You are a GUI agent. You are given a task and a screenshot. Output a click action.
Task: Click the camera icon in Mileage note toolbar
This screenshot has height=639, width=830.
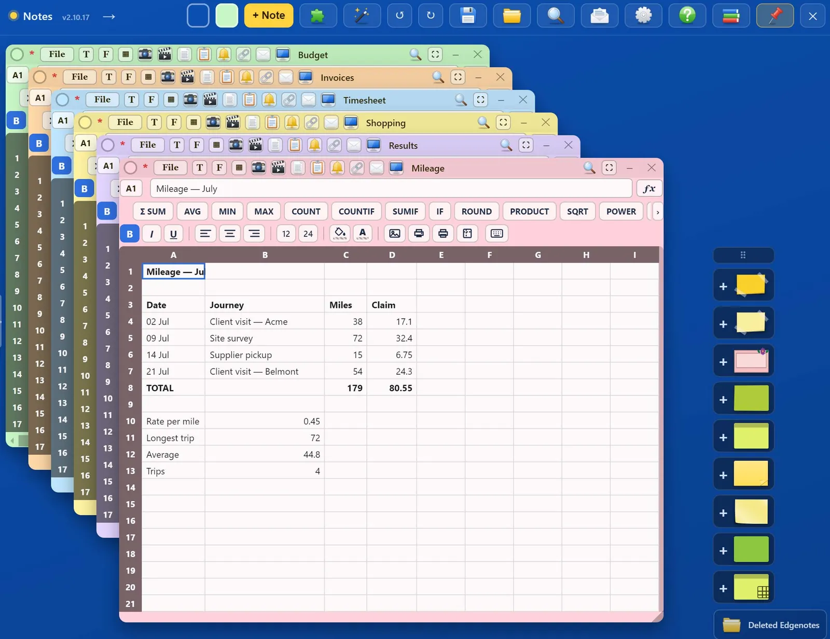258,167
